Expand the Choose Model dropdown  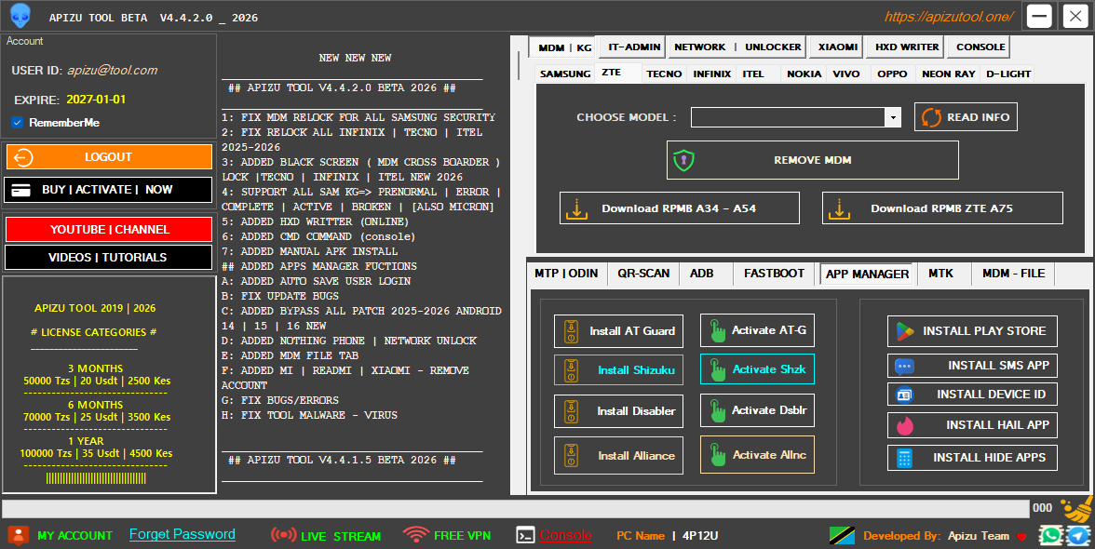(893, 117)
